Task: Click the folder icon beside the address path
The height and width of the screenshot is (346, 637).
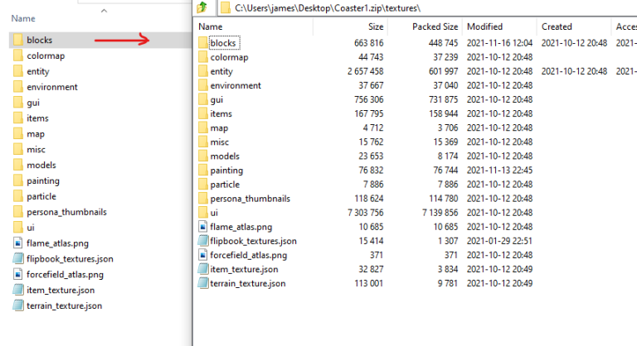Action: (224, 8)
